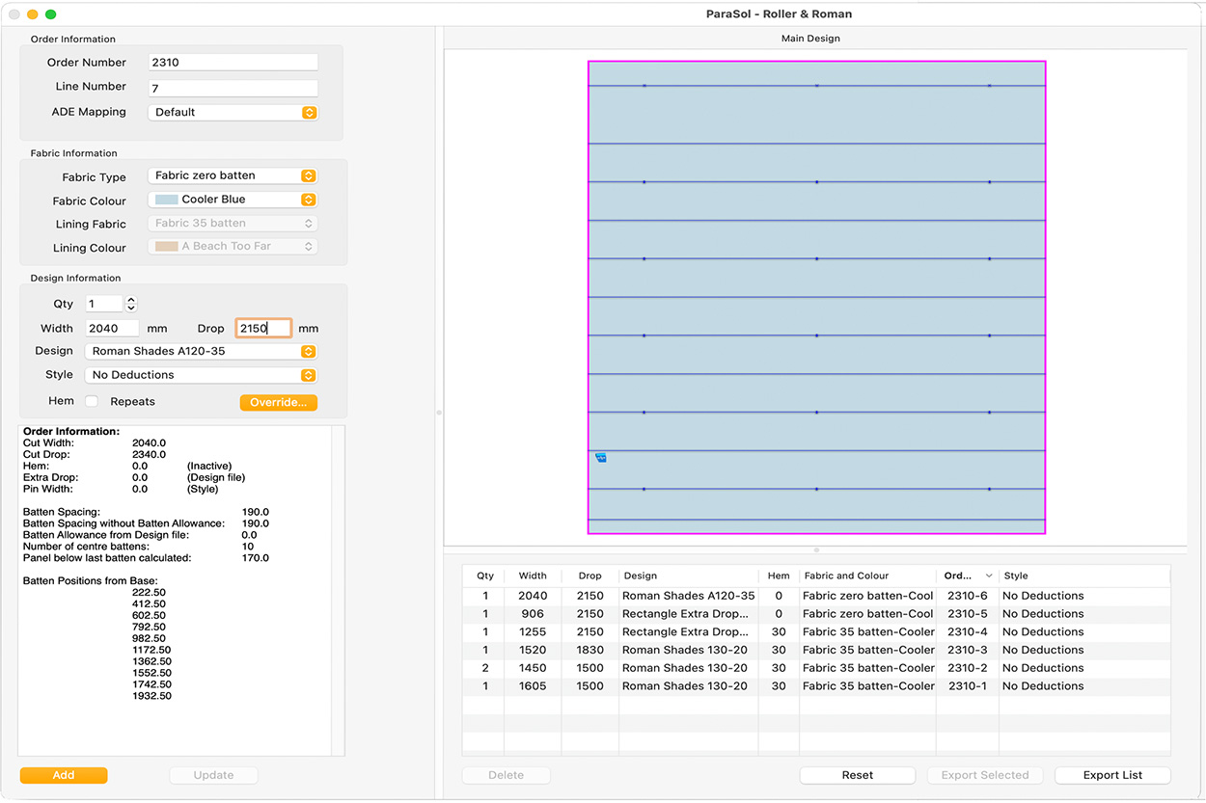Focus the Width input field

click(112, 329)
